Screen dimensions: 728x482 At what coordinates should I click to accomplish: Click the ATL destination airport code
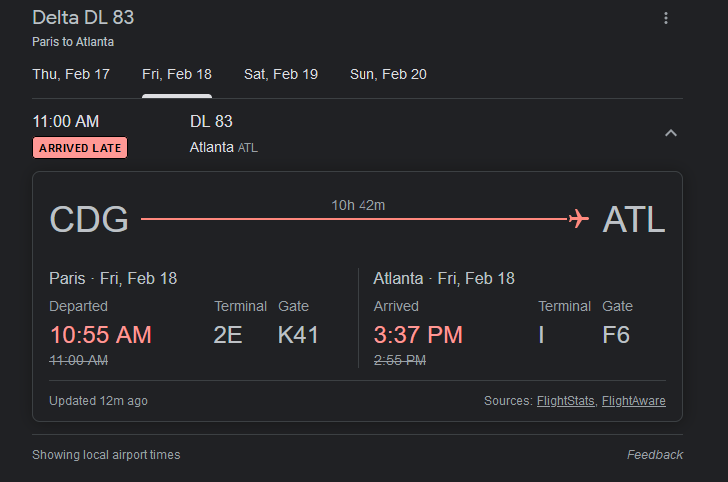(x=634, y=220)
